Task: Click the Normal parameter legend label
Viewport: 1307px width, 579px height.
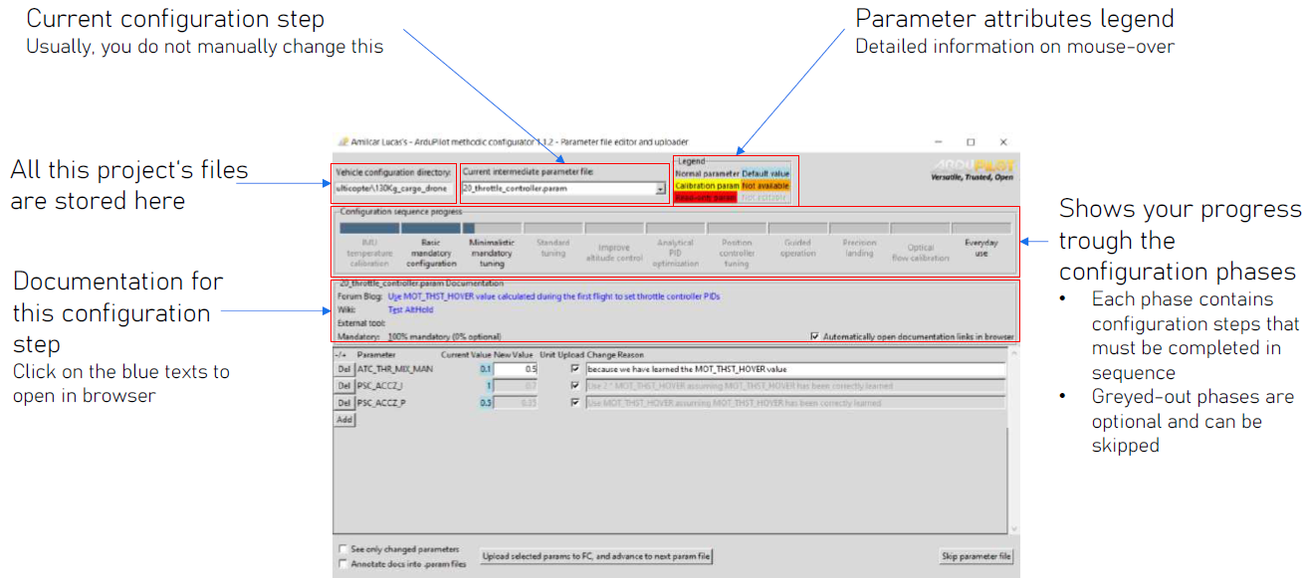Action: [x=707, y=173]
